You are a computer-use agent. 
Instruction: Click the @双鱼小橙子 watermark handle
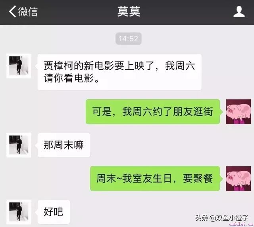(x=229, y=218)
